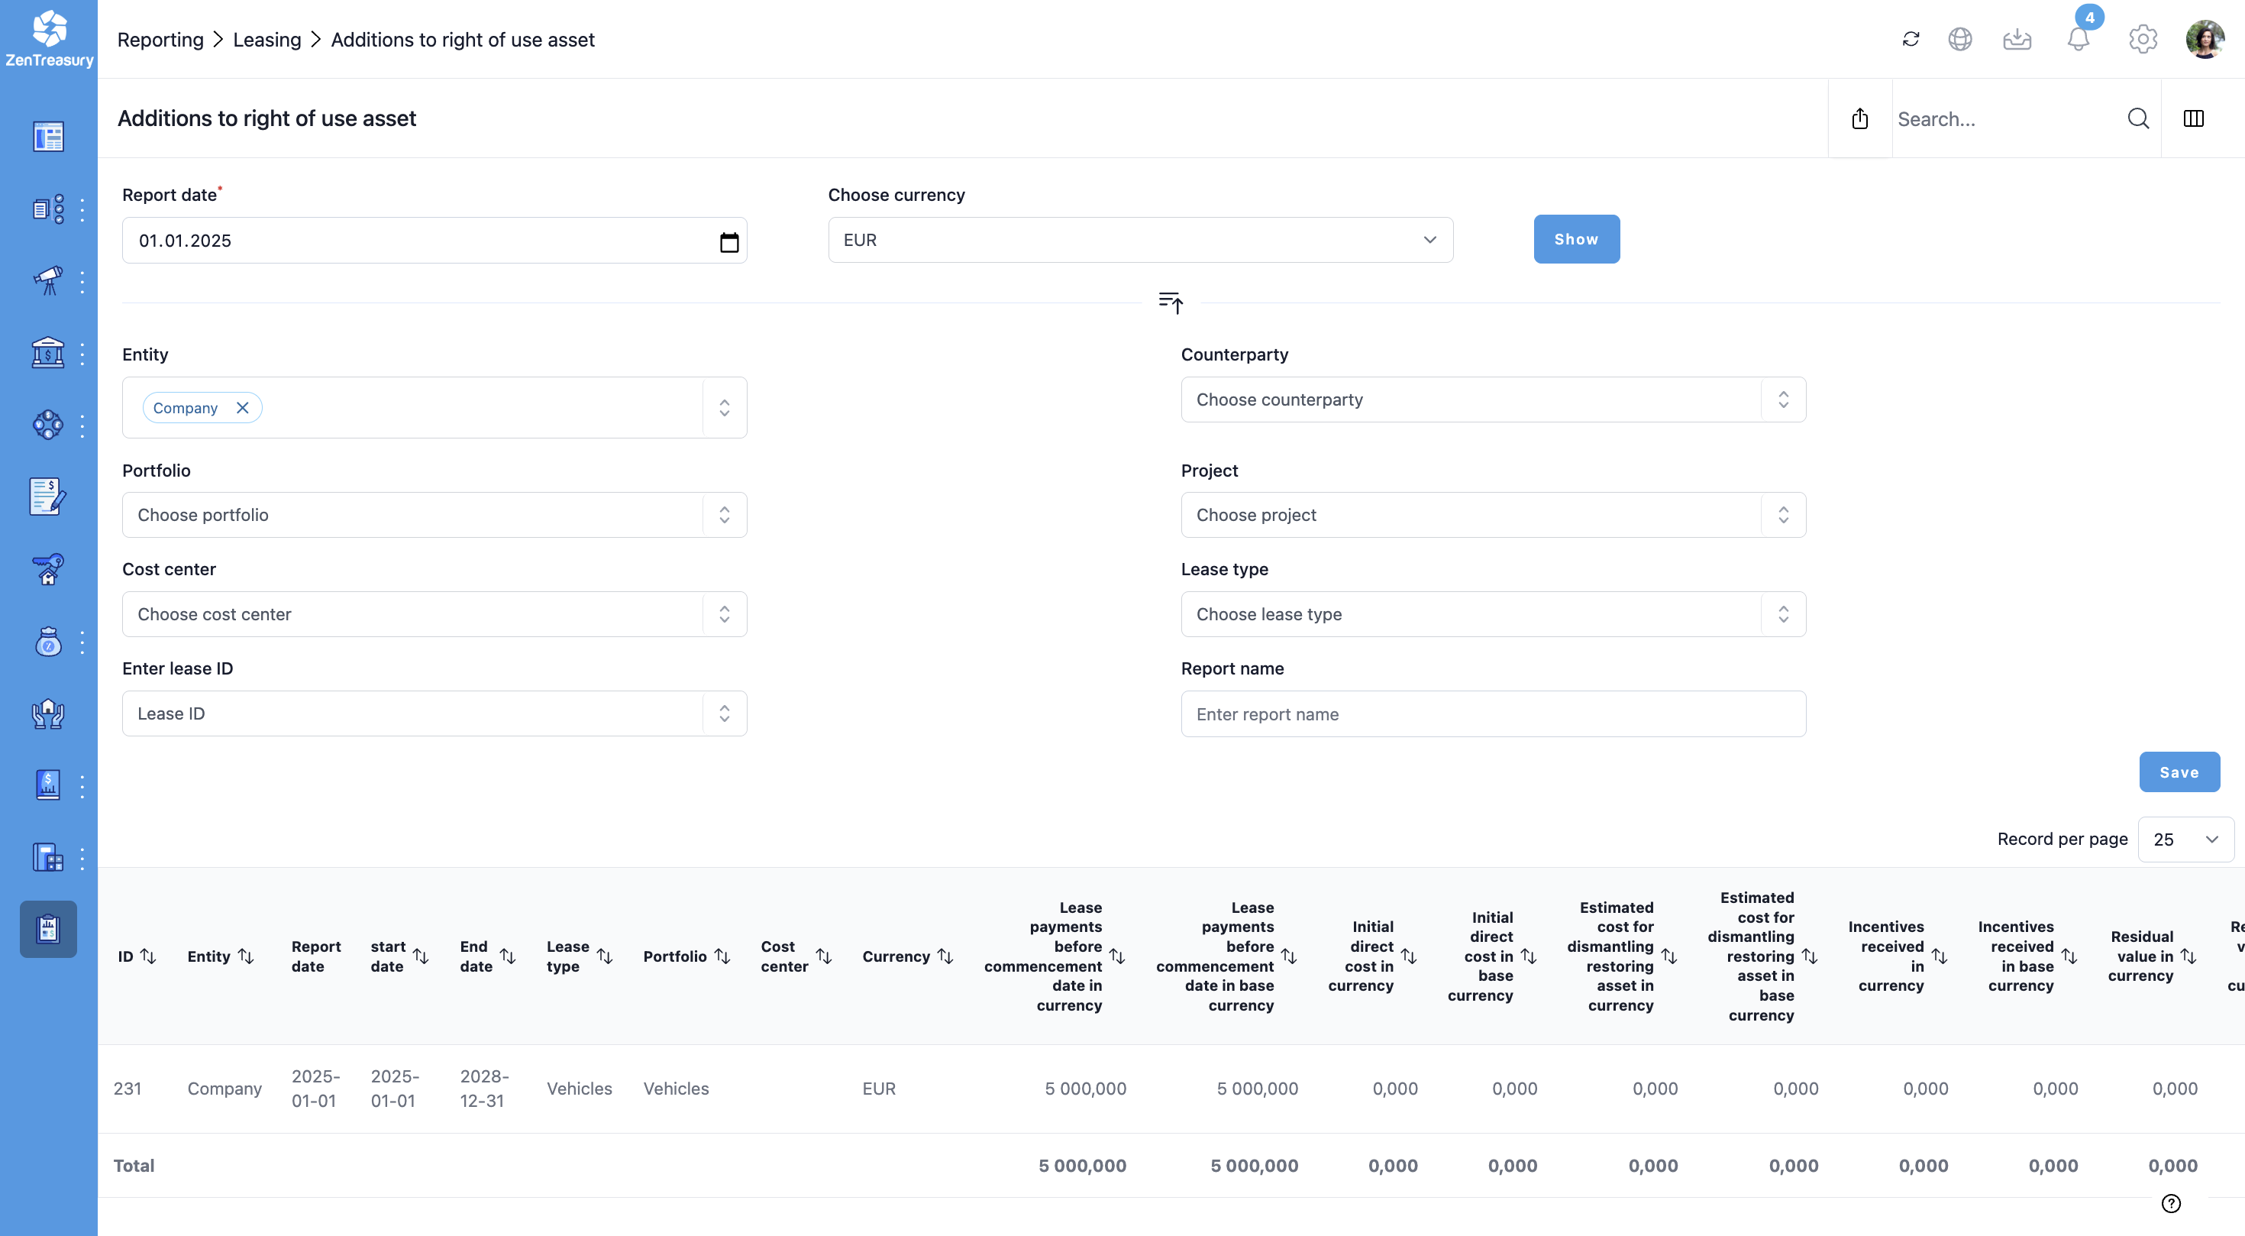Viewport: 2245px width, 1236px height.
Task: Sort table by ID column
Action: click(x=148, y=956)
